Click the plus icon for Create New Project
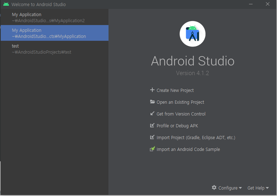Viewport: 277px width, 196px height. pyautogui.click(x=152, y=90)
